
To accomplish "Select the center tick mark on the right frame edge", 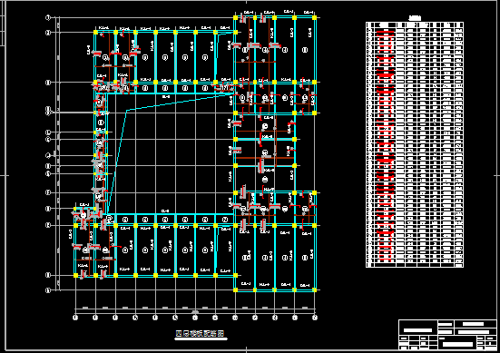I will click(x=496, y=175).
